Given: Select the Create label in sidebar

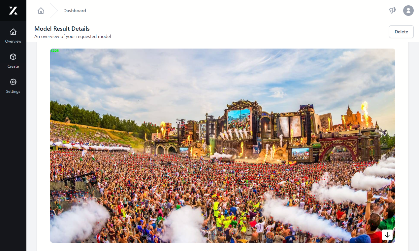Looking at the screenshot, I should [x=13, y=66].
